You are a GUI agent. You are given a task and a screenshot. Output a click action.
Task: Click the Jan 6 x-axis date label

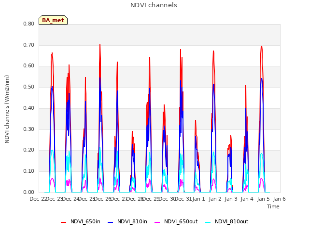pos(279,199)
